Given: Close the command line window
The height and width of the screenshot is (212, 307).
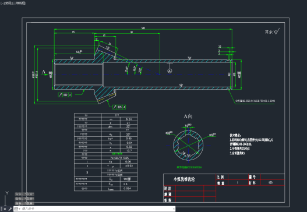Looking at the screenshot, I should (x=5, y=209).
